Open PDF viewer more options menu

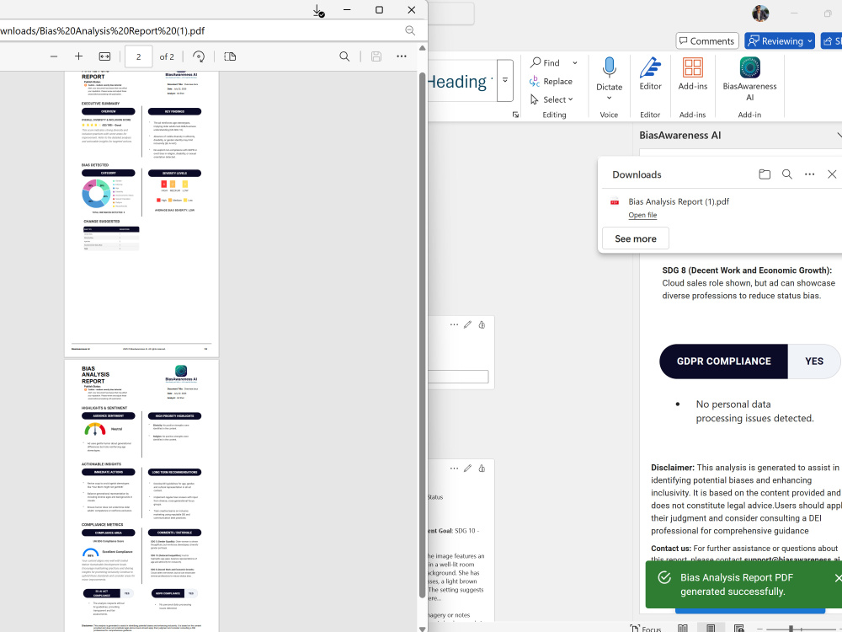402,56
